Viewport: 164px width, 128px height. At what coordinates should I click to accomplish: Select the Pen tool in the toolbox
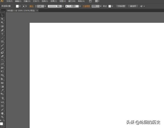pos(2,30)
